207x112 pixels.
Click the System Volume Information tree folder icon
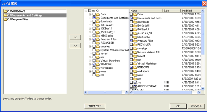click(x=98, y=50)
